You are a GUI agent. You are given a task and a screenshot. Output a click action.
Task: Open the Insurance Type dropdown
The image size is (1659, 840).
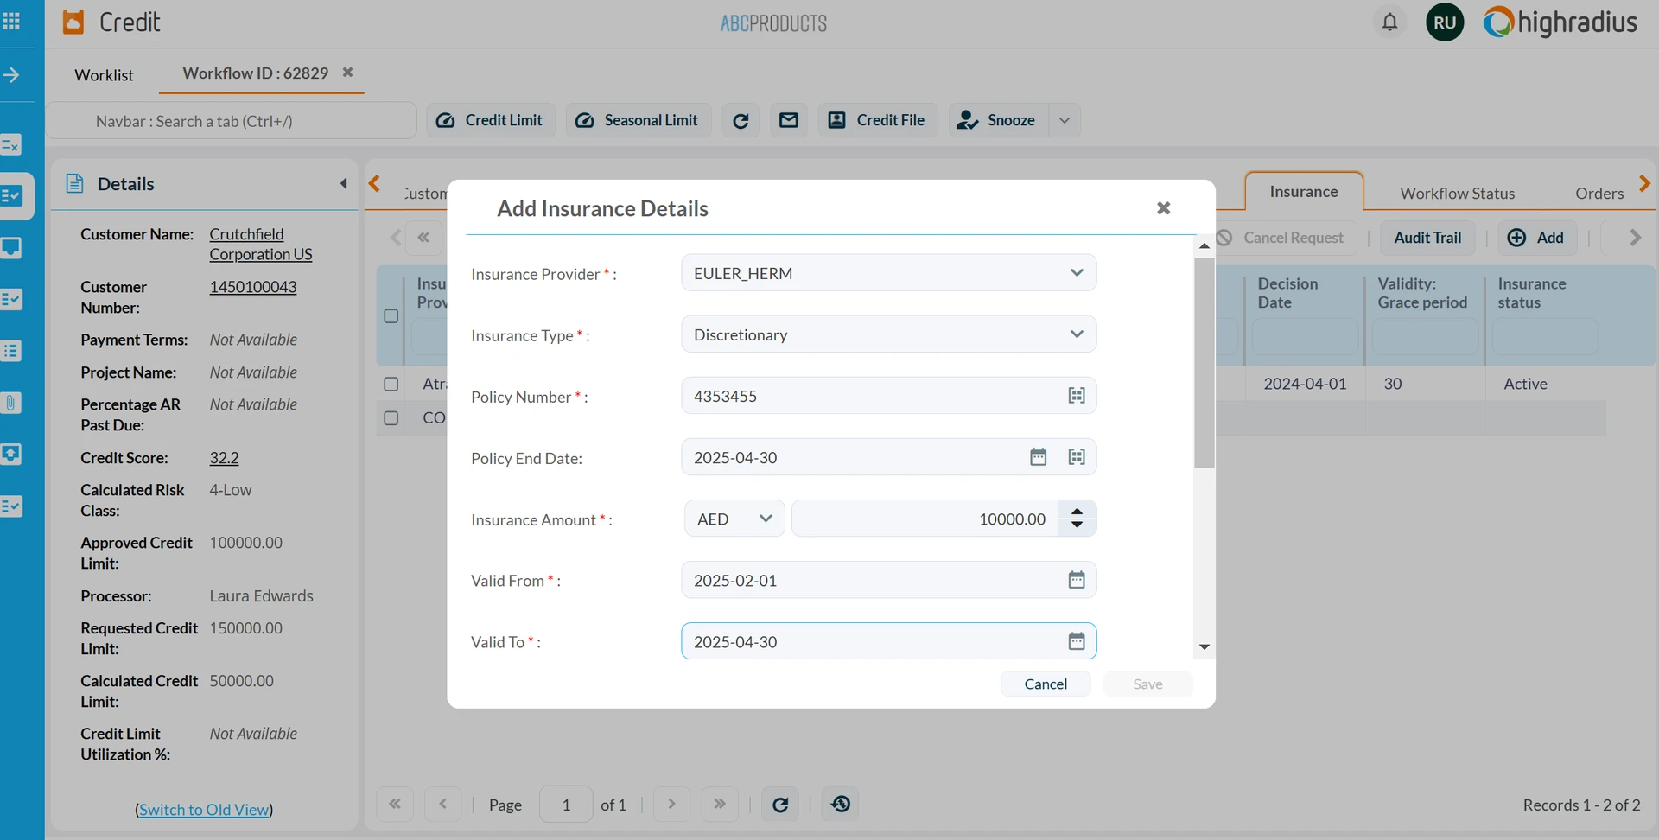point(889,334)
